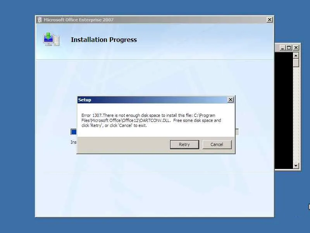The height and width of the screenshot is (233, 310).
Task: Click the Installation Progress computer icon
Action: click(x=51, y=39)
